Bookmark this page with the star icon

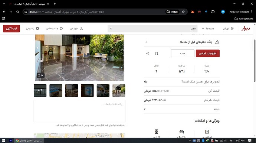coord(183,12)
